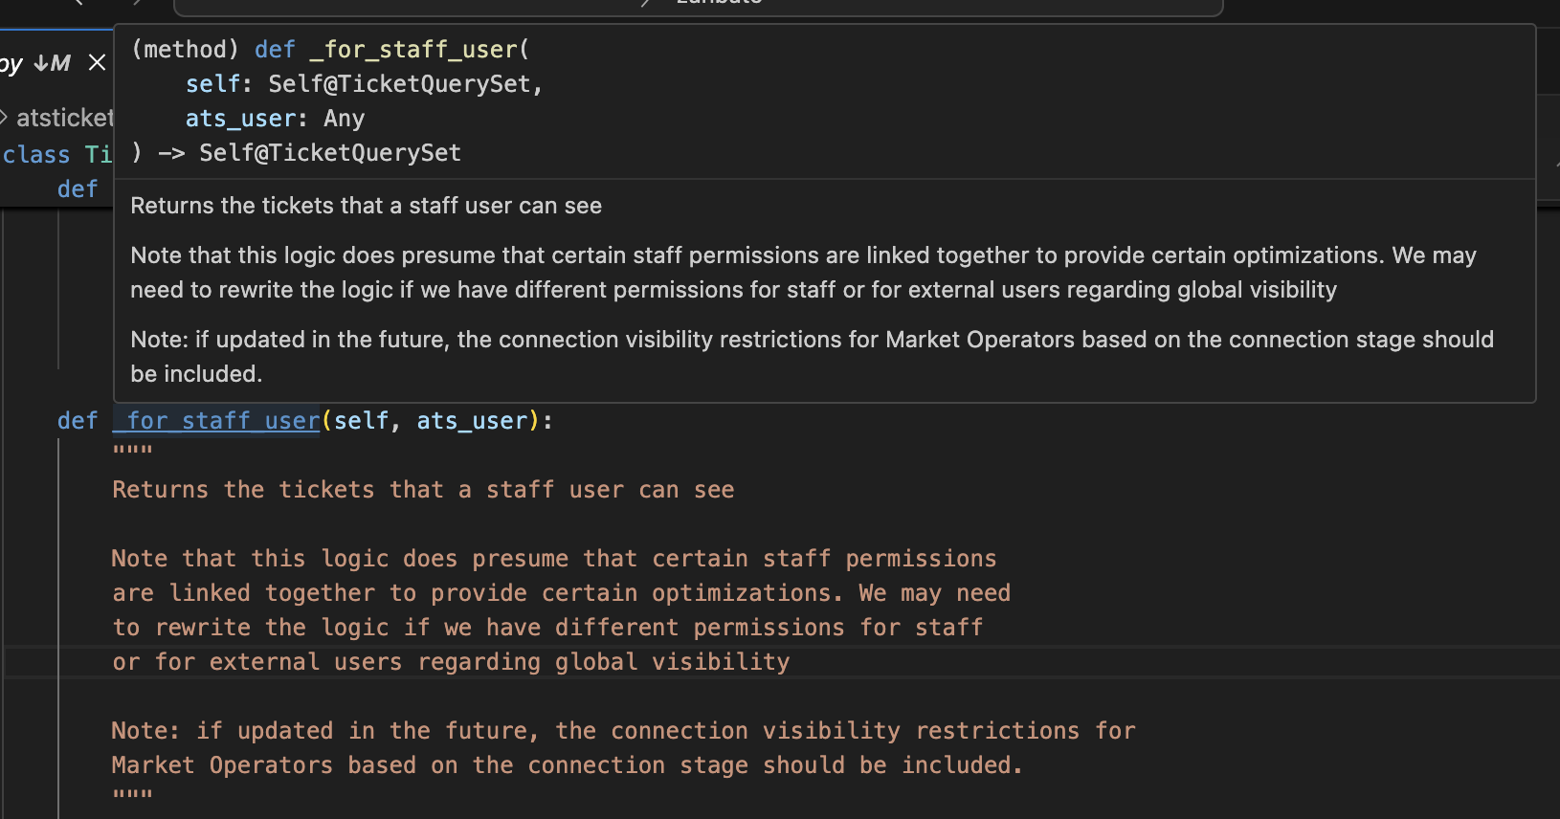Open the atsticket breadcrumb segment

pos(64,118)
